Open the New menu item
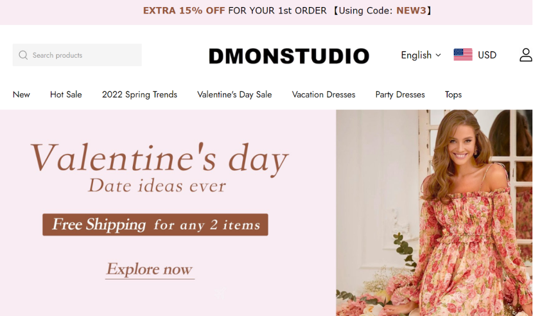The width and height of the screenshot is (533, 316). point(21,94)
